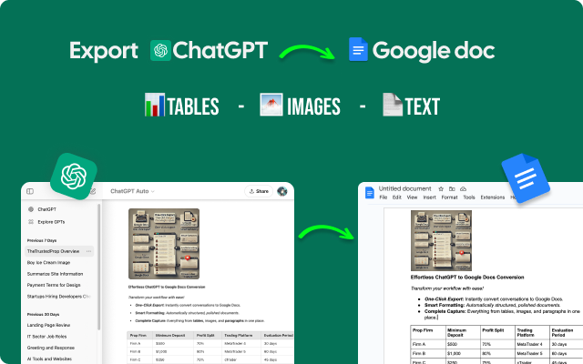Click the Untitled document title field
The width and height of the screenshot is (583, 364).
(404, 188)
